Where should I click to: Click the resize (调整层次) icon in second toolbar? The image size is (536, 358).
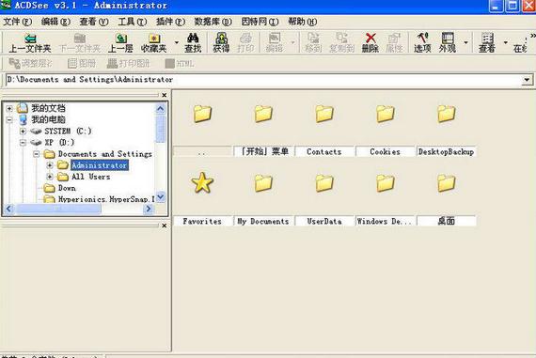click(30, 64)
